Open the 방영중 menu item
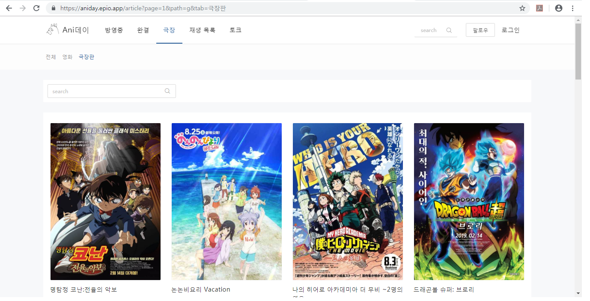This screenshot has height=301, width=590. pyautogui.click(x=114, y=30)
